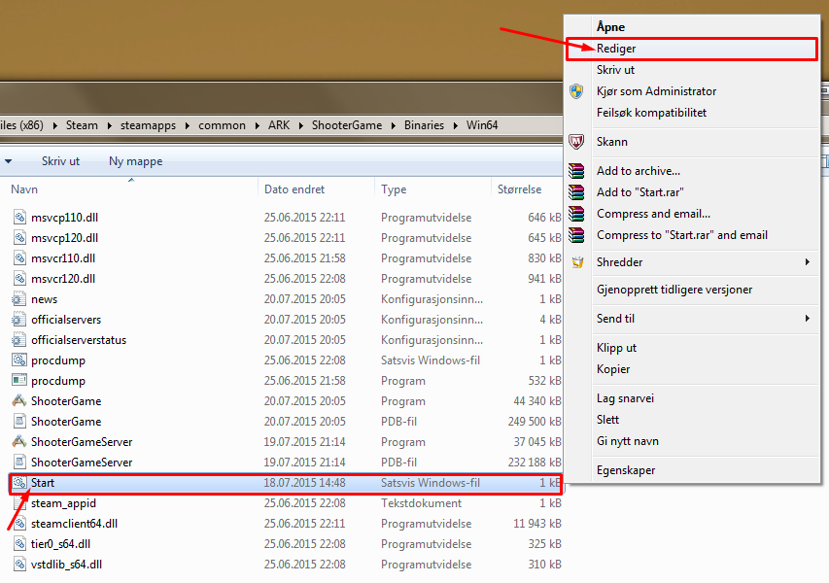Go to the steamapps breadcrumb folder

148,125
